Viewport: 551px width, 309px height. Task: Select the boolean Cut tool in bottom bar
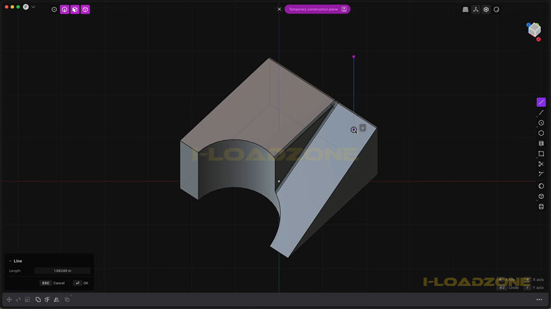click(47, 299)
